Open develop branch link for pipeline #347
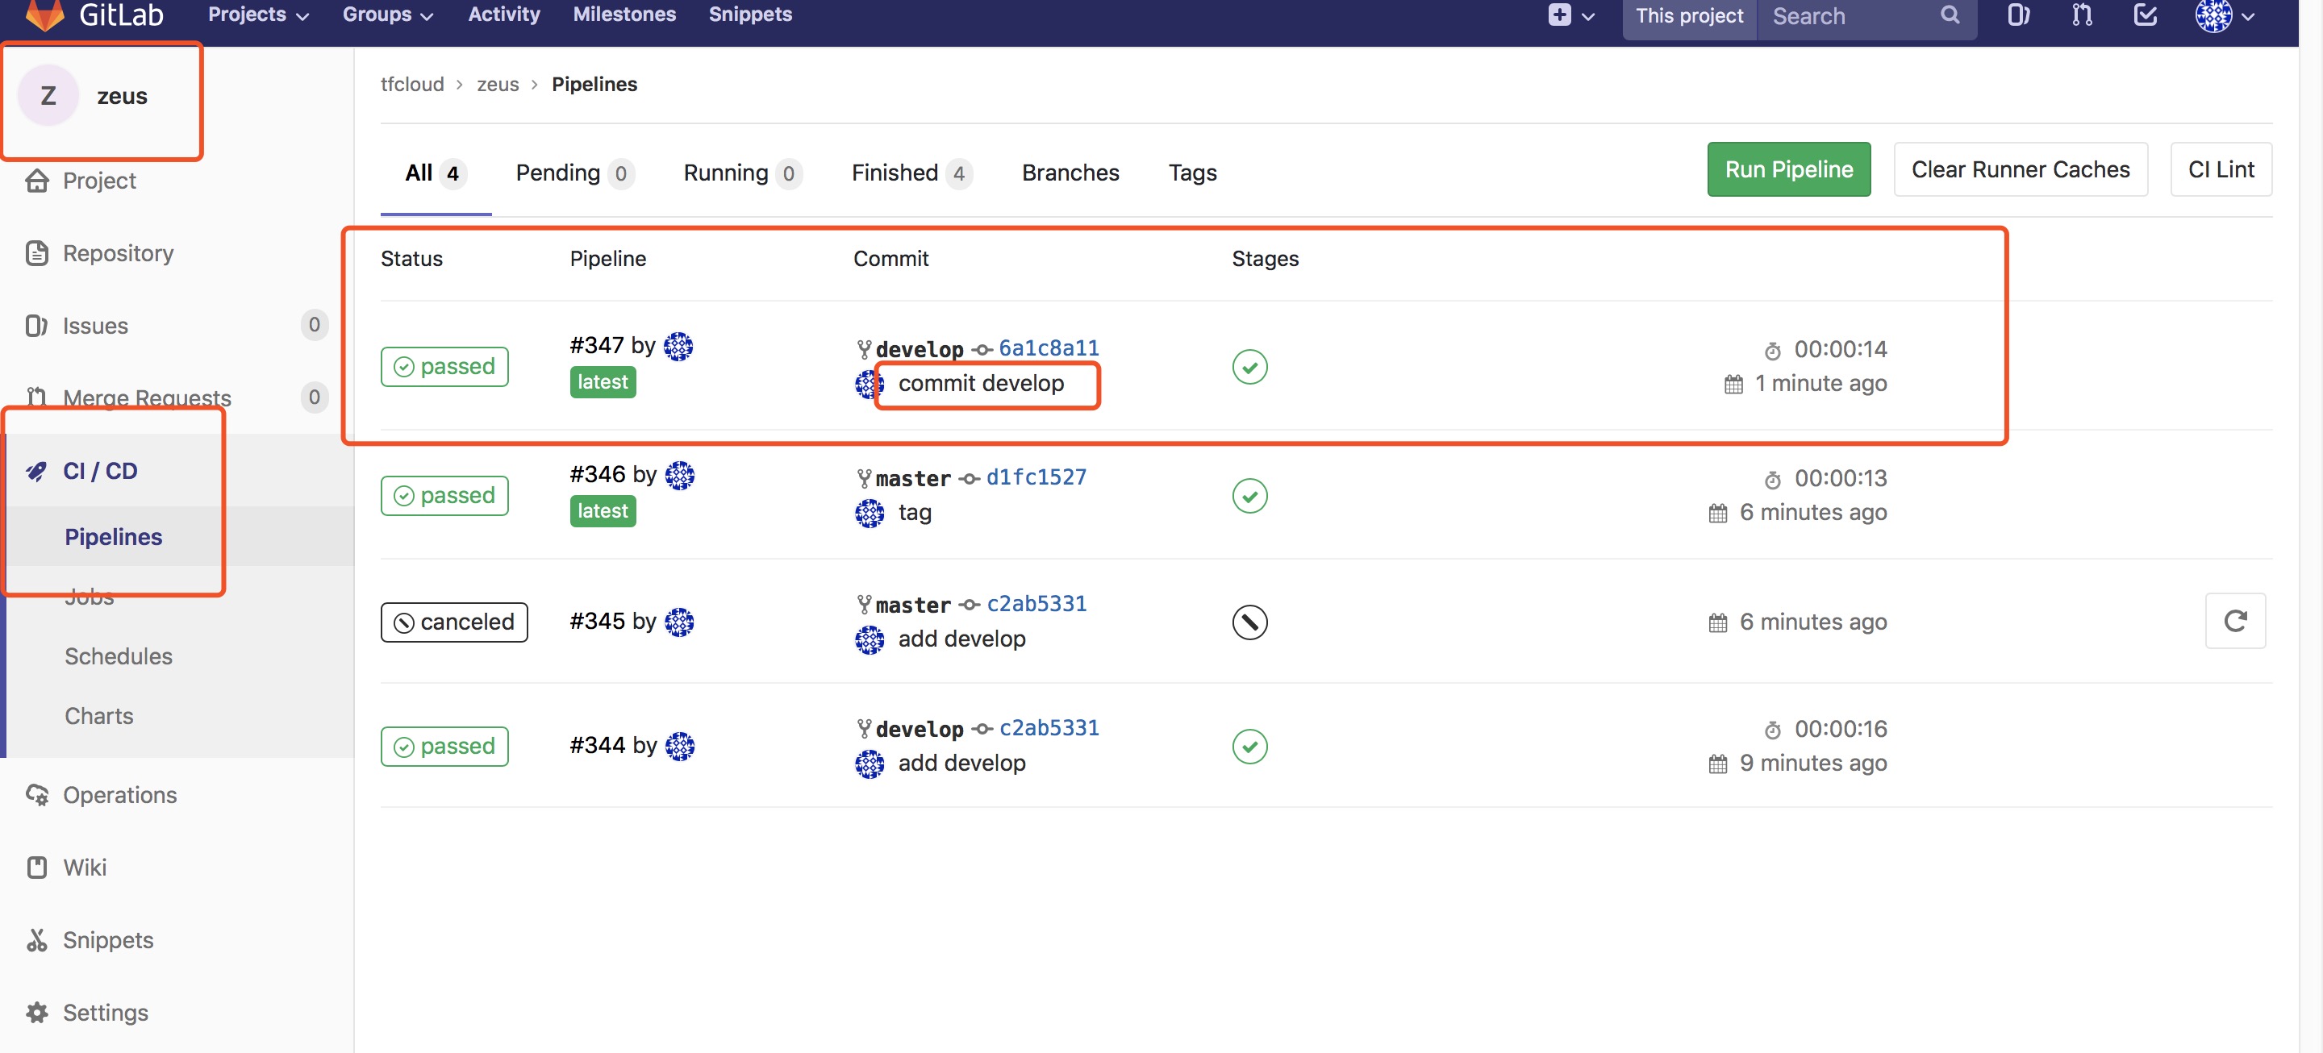2323x1053 pixels. pyautogui.click(x=919, y=349)
